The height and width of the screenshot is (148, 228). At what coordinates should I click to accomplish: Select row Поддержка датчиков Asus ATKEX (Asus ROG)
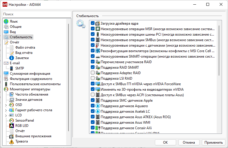[x=136, y=117]
